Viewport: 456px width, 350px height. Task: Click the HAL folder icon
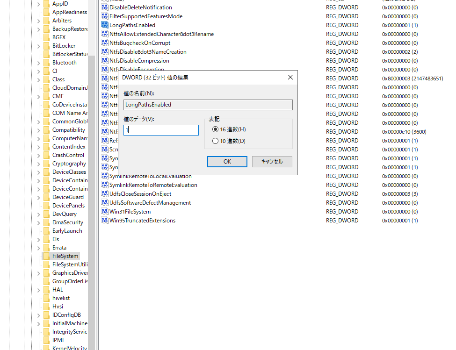[46, 290]
